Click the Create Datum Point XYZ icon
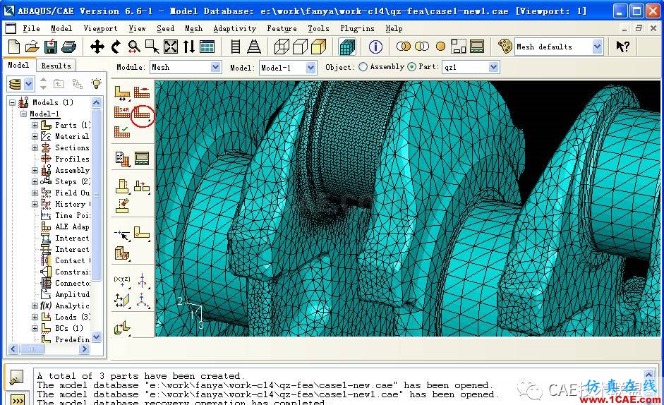Viewport: 664px width, 405px height. [122, 281]
